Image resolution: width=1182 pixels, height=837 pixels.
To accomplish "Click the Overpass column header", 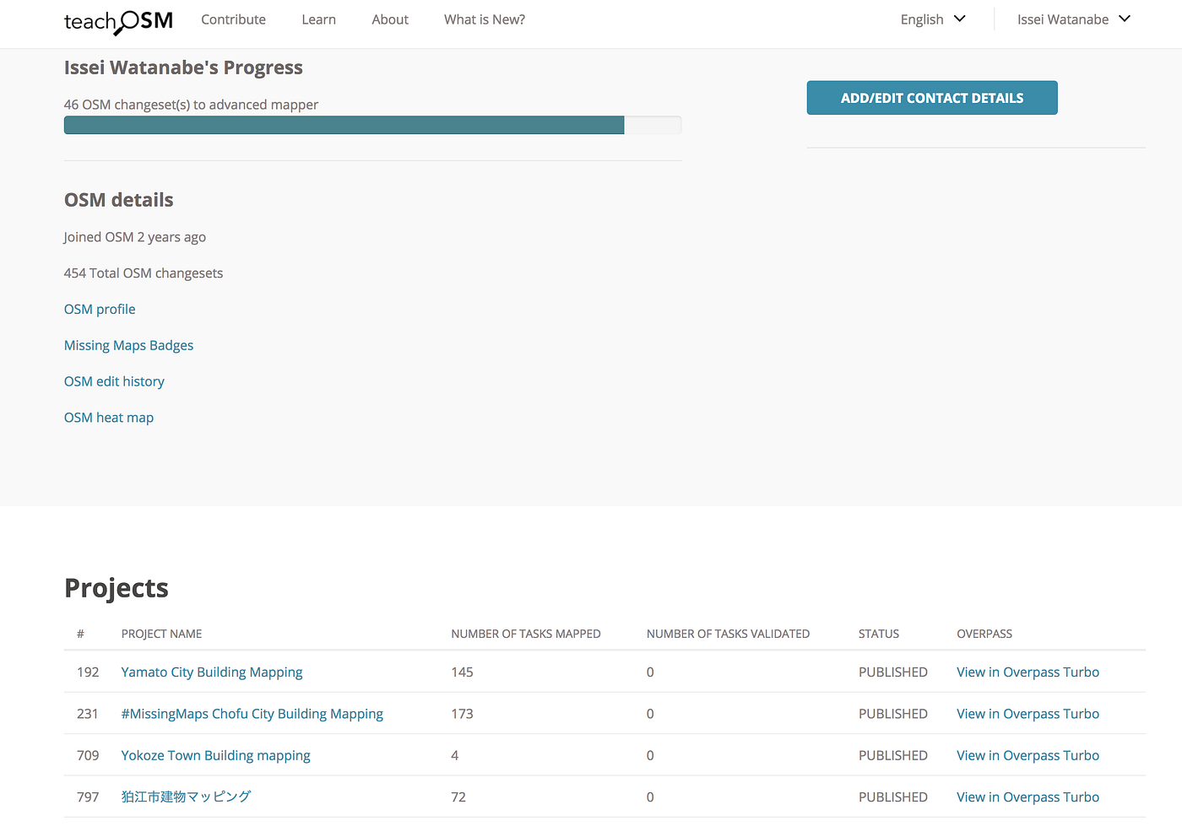I will coord(984,634).
